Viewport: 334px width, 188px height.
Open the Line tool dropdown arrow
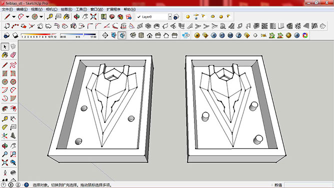[14, 16]
